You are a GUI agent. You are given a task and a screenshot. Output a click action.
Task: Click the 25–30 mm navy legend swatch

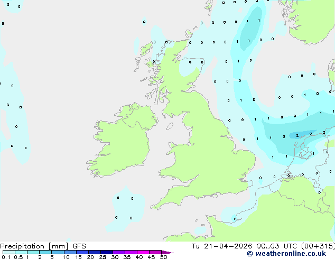pyautogui.click(x=106, y=252)
